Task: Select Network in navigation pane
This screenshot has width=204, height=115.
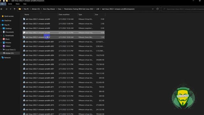Action: [x=7, y=57]
